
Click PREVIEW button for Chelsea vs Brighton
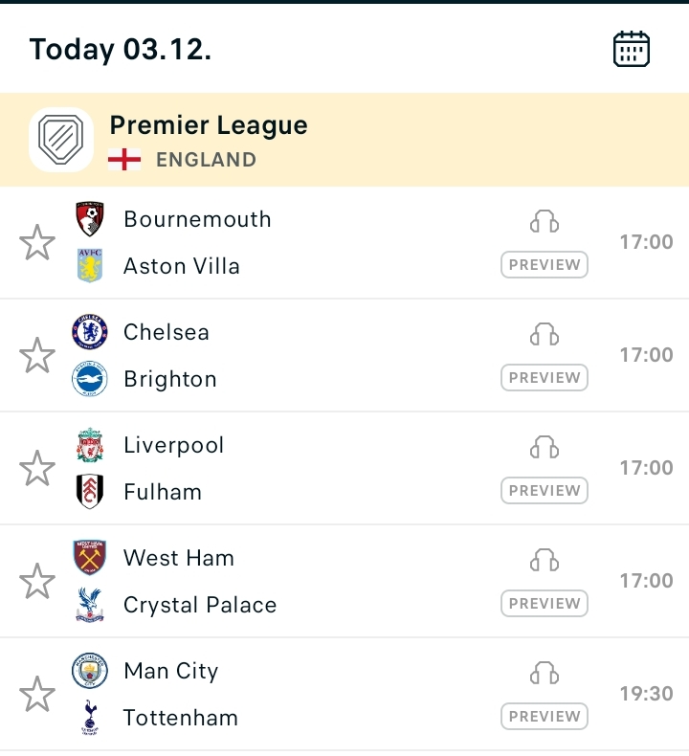point(545,377)
